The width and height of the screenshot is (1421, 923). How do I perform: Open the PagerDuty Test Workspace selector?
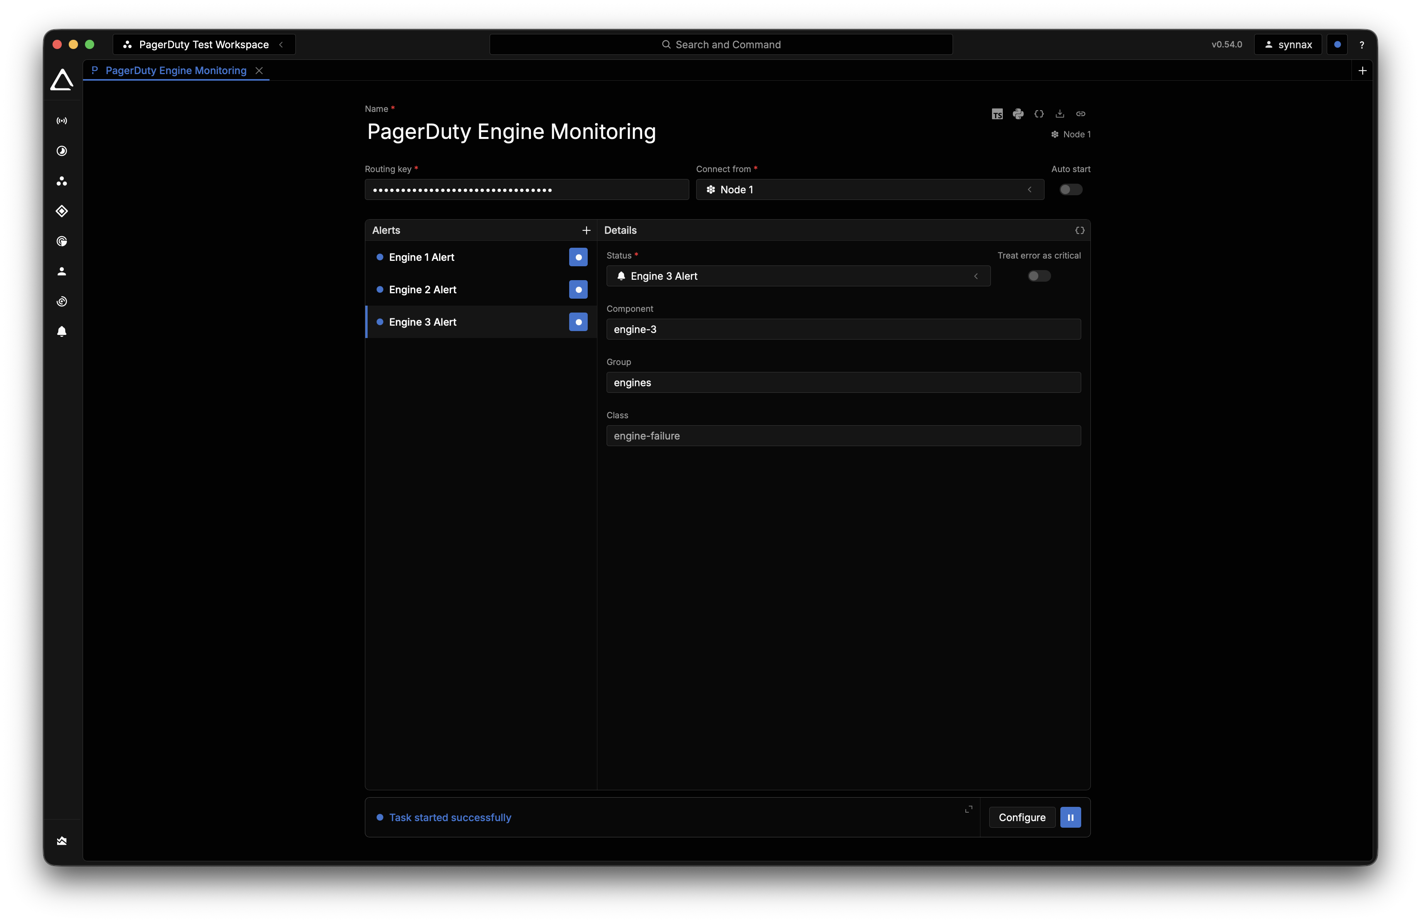[203, 45]
